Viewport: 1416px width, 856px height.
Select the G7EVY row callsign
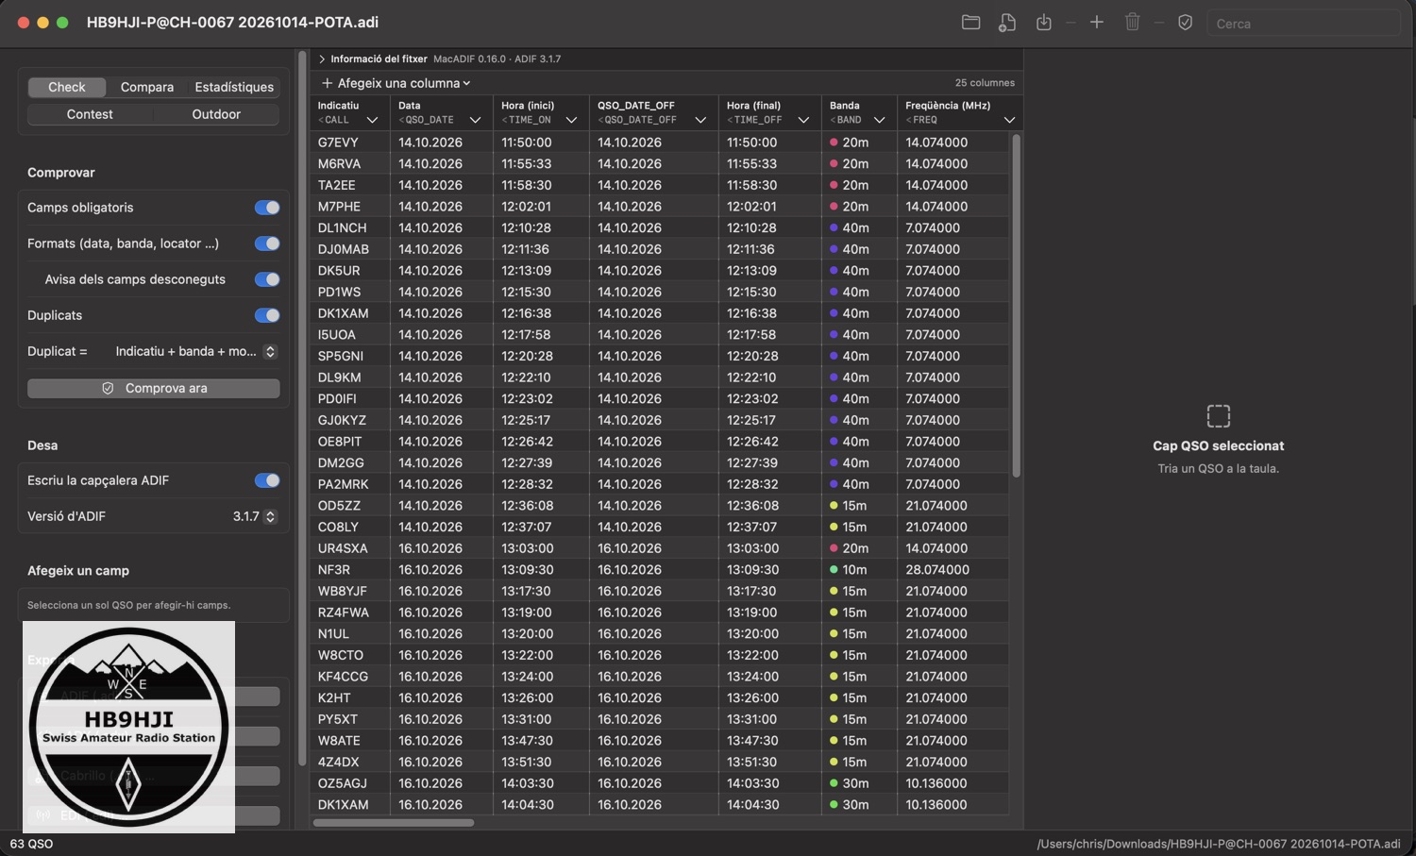coord(338,143)
